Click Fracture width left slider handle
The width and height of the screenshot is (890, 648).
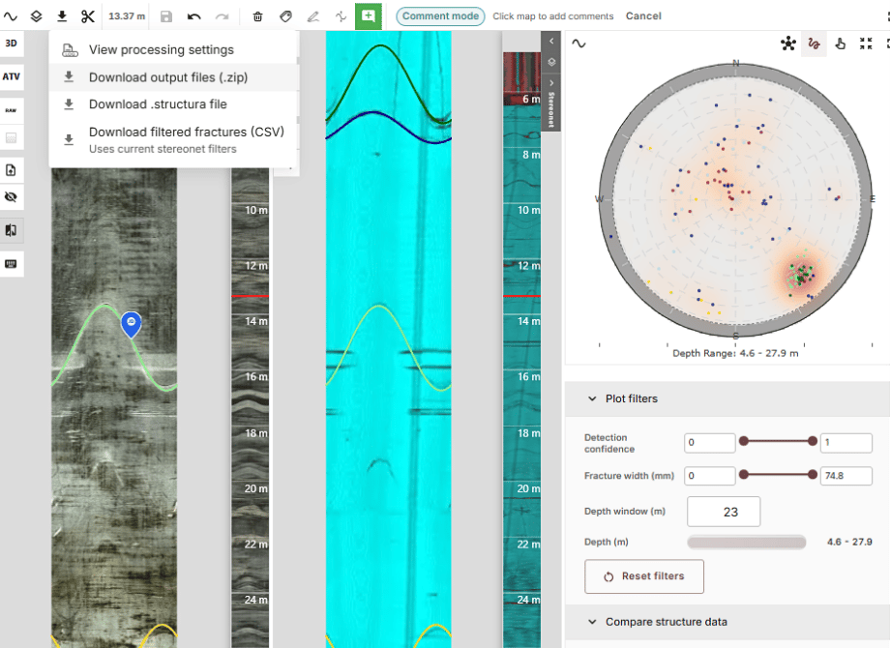pos(744,474)
